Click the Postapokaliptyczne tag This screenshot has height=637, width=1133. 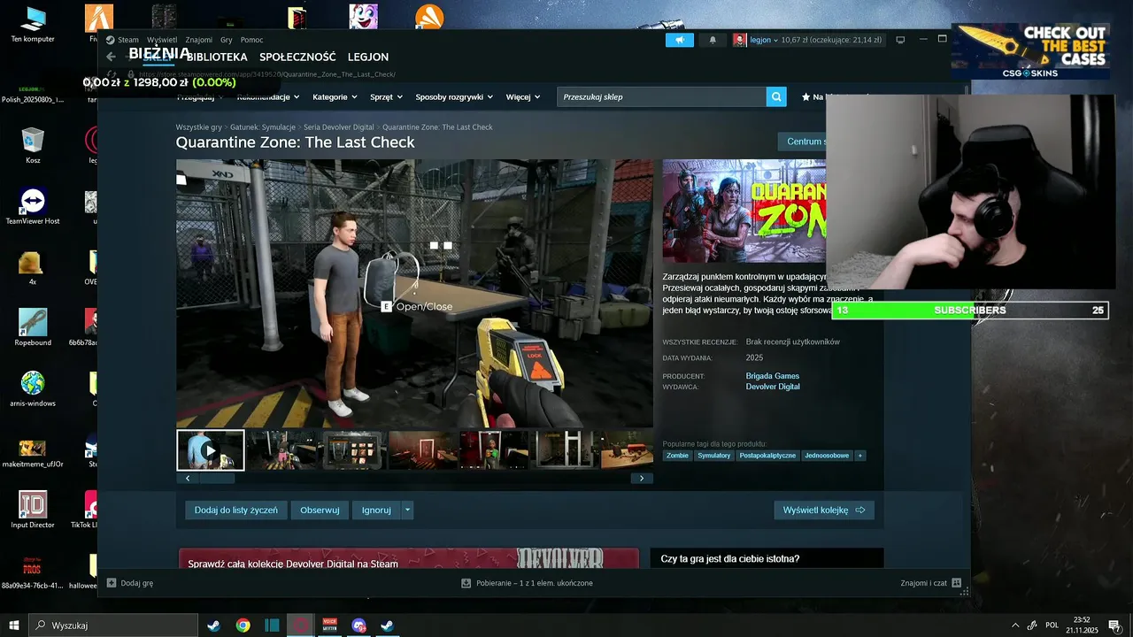click(x=767, y=456)
